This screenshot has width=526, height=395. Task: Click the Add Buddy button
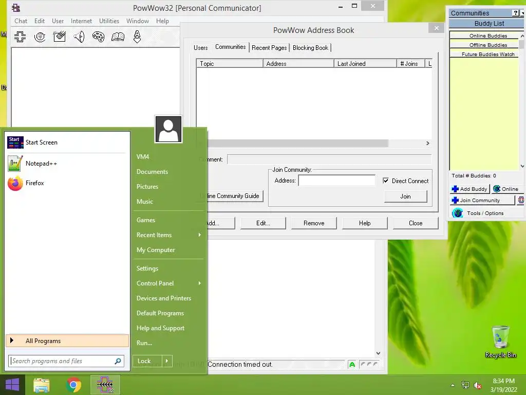tap(469, 189)
